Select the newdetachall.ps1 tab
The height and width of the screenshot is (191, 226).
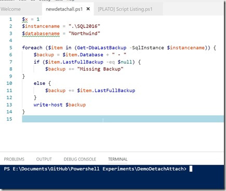click(x=64, y=9)
